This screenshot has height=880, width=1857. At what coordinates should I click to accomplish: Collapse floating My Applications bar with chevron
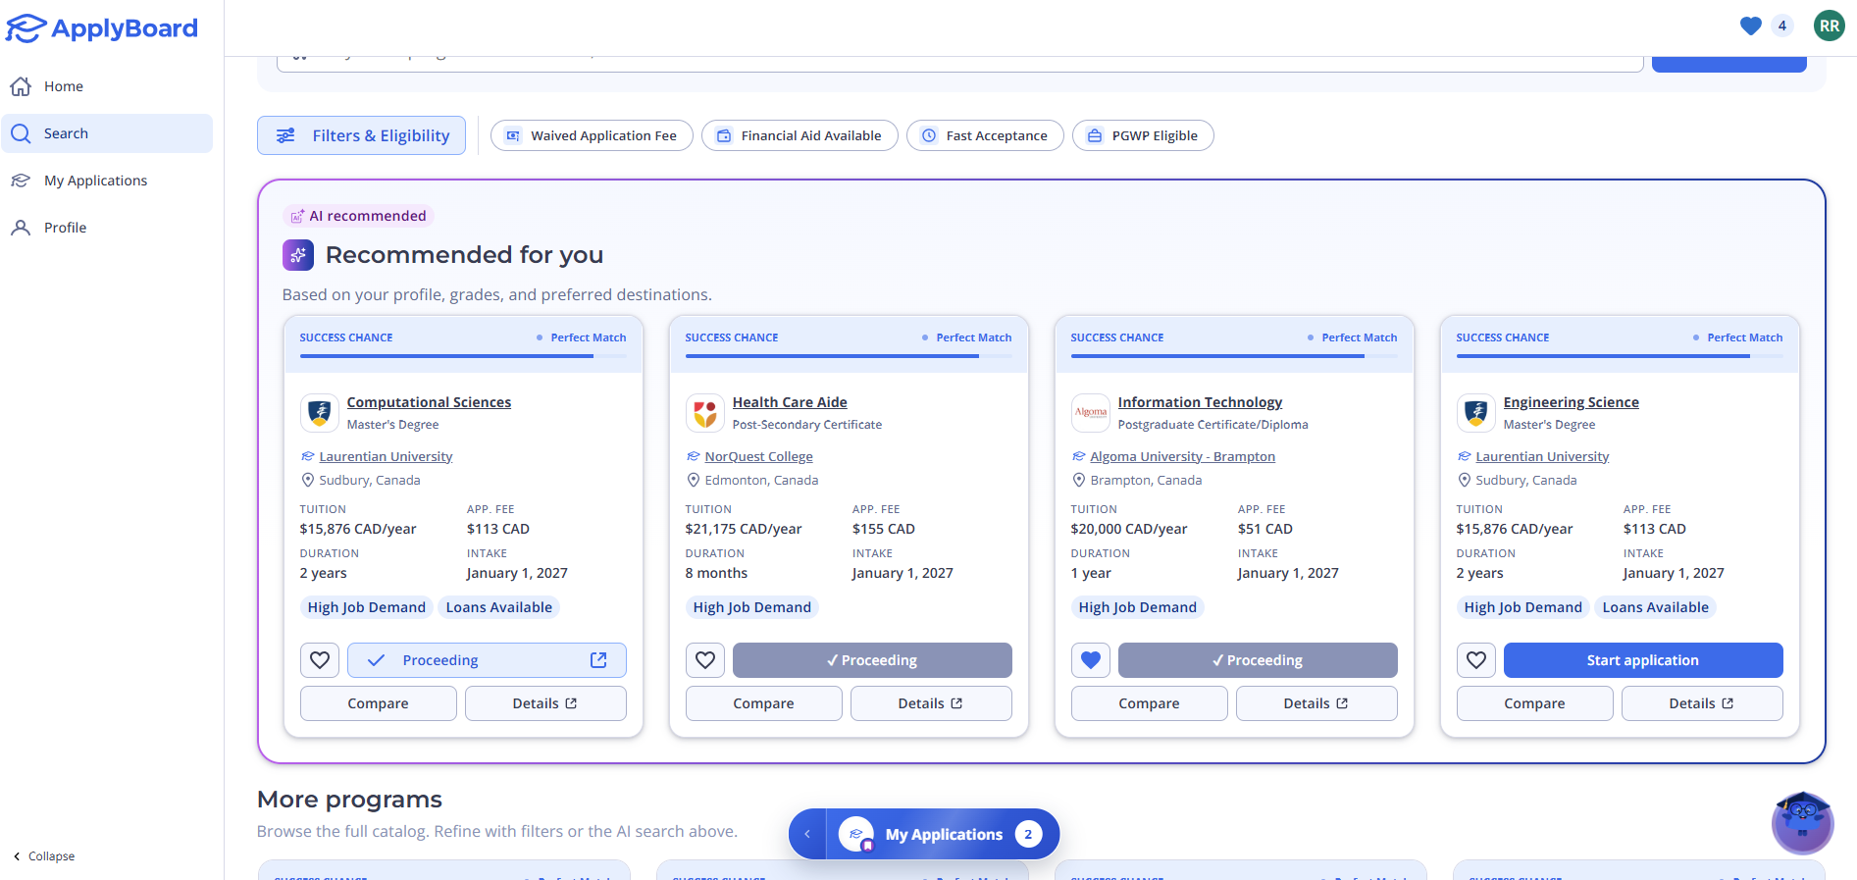pos(807,834)
